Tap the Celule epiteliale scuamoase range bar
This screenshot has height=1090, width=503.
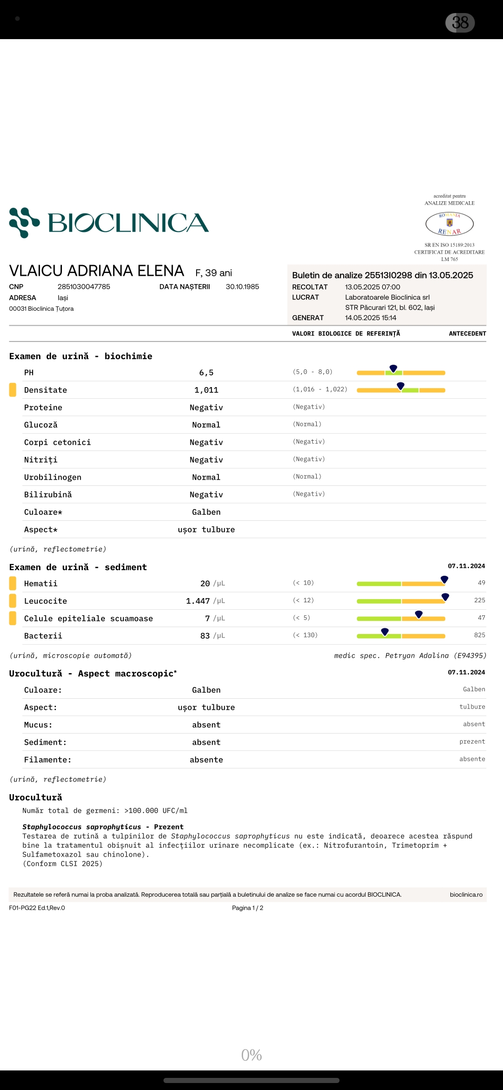pos(401,618)
